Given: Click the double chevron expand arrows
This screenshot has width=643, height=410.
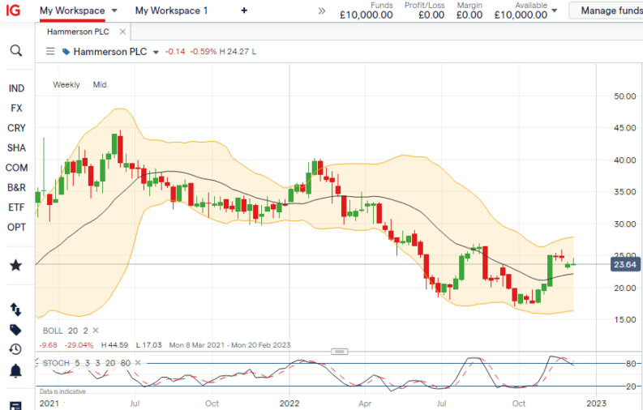Looking at the screenshot, I should (x=321, y=11).
